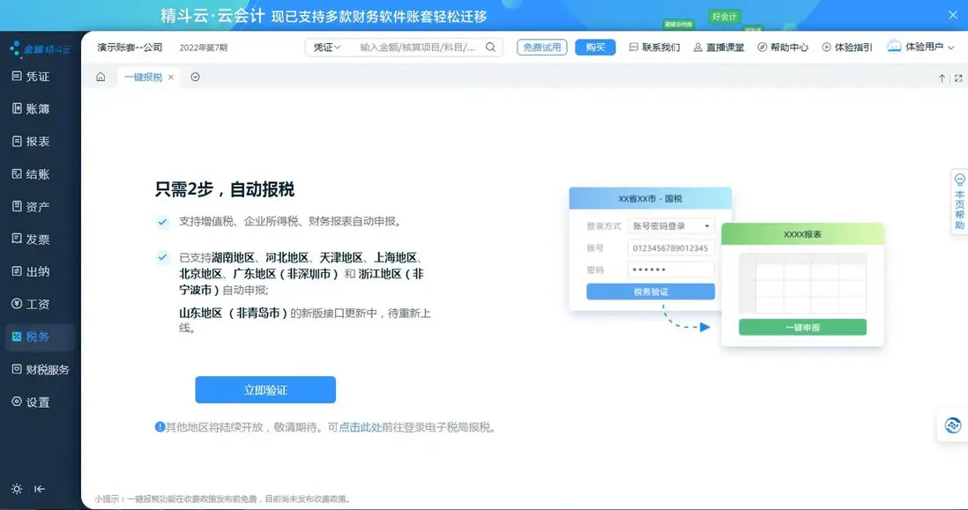Screen dimensions: 968x510
Task: Click the user avatar icon
Action: [894, 47]
